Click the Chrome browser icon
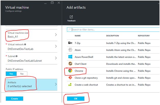Viewport: 160px width, 105px height. point(70,71)
